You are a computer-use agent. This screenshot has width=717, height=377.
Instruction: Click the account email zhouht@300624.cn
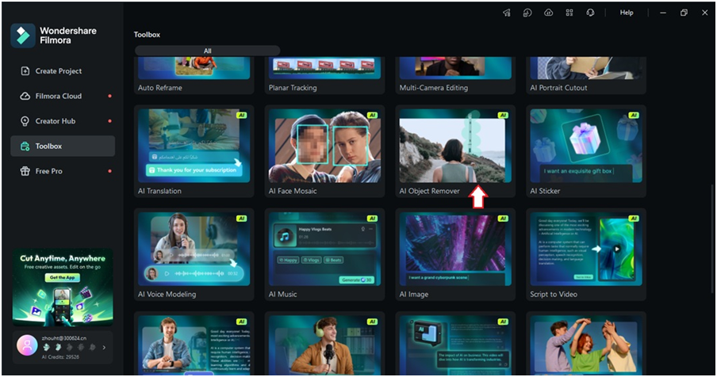(64, 338)
